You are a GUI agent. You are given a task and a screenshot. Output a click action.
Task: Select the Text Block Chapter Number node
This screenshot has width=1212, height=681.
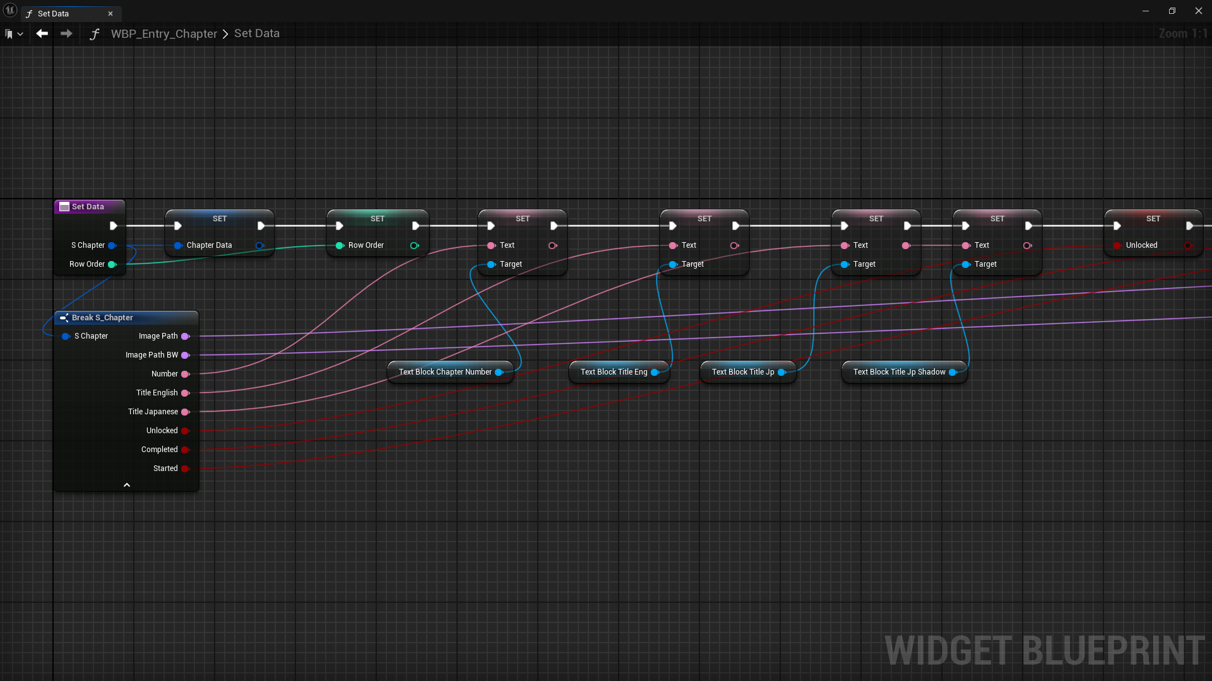[x=444, y=372]
